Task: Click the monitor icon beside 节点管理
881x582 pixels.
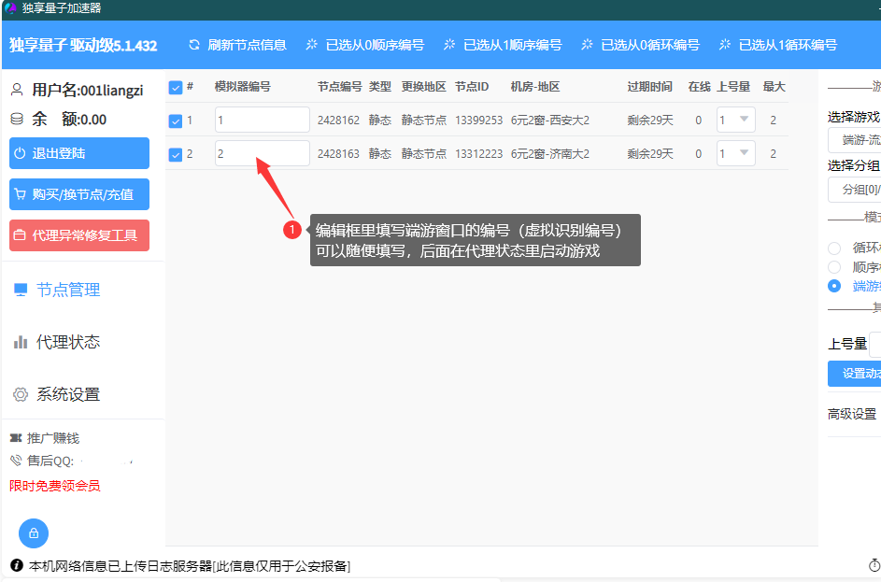Action: pyautogui.click(x=21, y=290)
